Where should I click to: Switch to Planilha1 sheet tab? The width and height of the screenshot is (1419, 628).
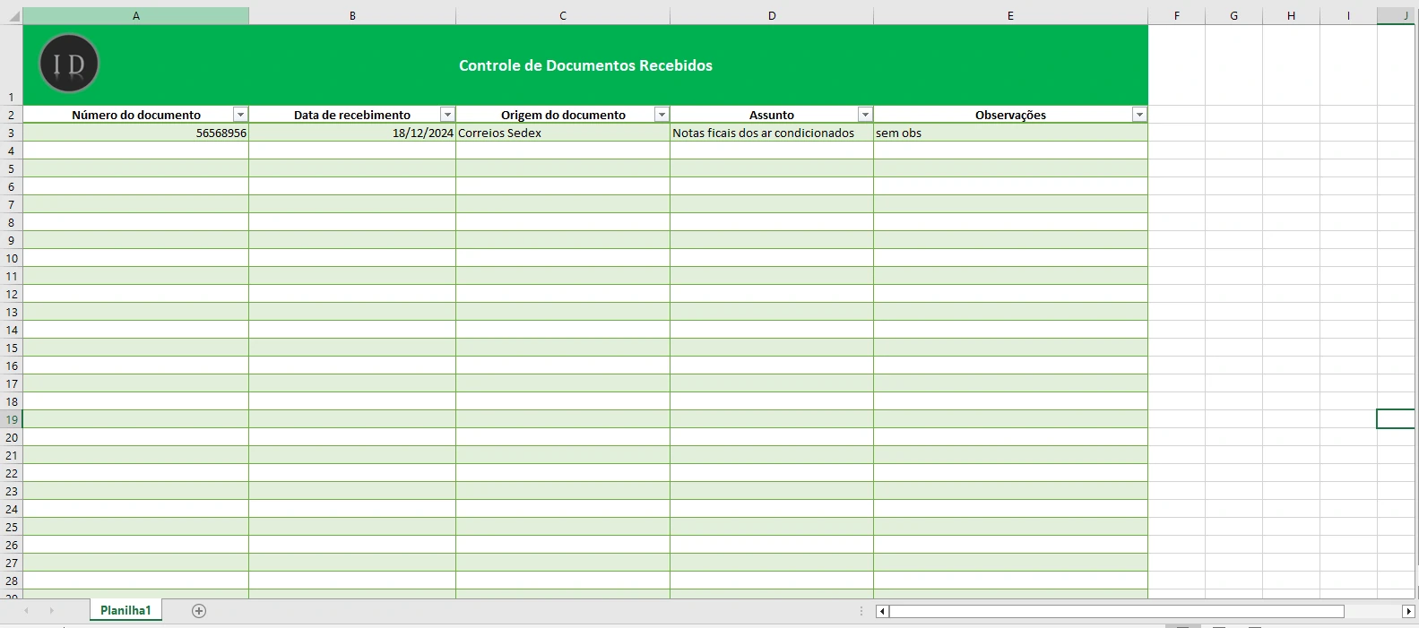[x=125, y=610]
